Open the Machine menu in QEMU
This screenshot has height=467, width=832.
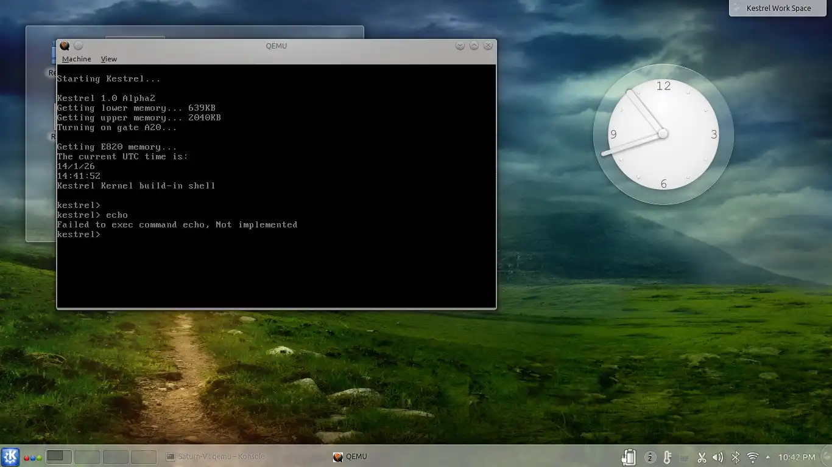click(x=76, y=59)
